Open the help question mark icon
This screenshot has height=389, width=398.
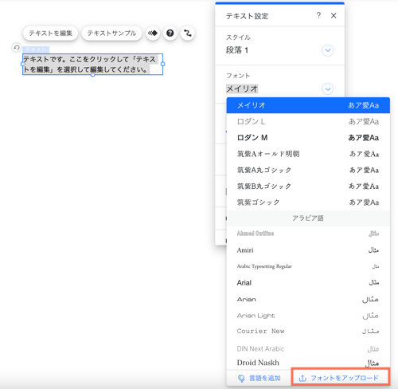[170, 33]
